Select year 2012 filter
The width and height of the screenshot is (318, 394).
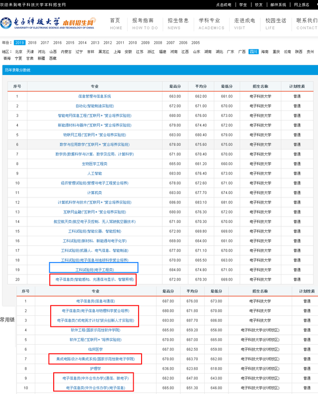pyautogui.click(x=108, y=43)
